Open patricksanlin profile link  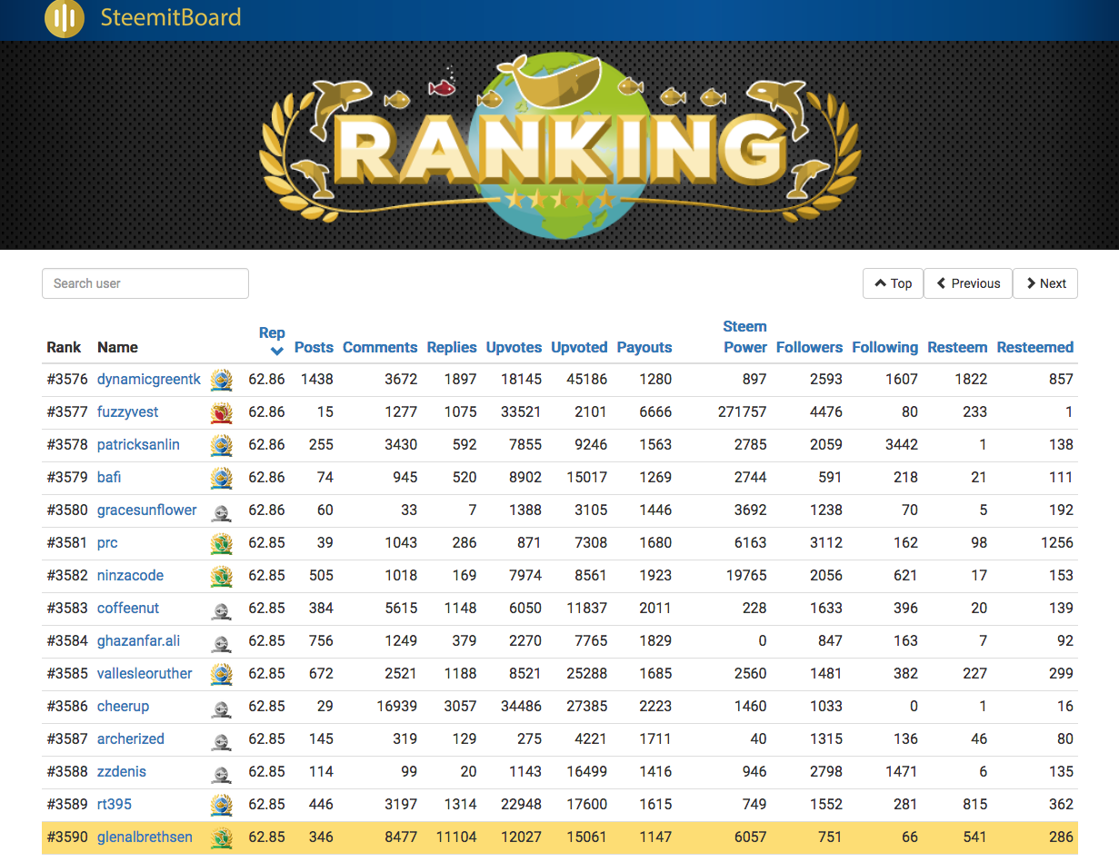click(x=138, y=444)
